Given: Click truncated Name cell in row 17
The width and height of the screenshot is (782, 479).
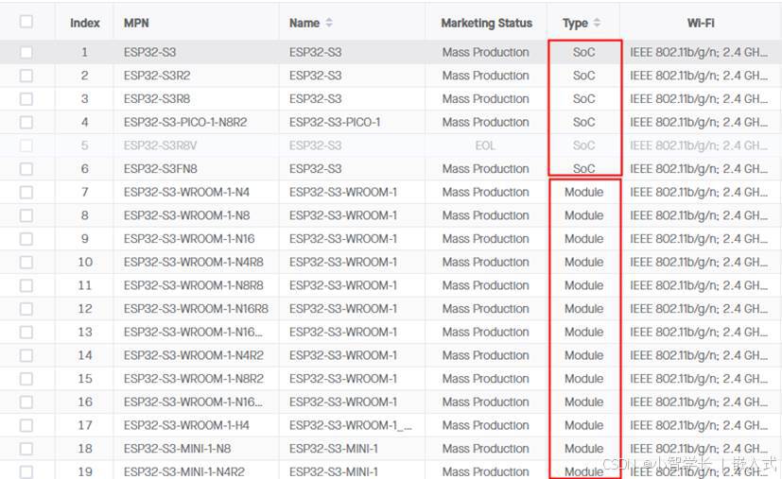Looking at the screenshot, I should 351,426.
